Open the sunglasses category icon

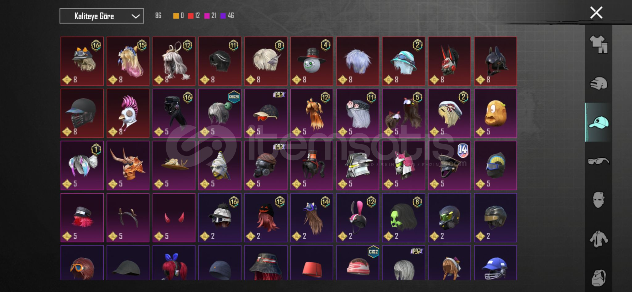tap(598, 161)
